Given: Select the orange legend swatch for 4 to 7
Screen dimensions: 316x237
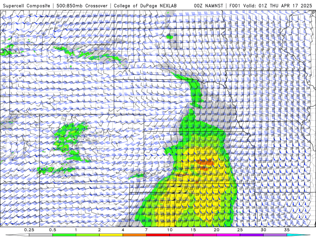Looking at the screenshot, I should click(x=134, y=235).
